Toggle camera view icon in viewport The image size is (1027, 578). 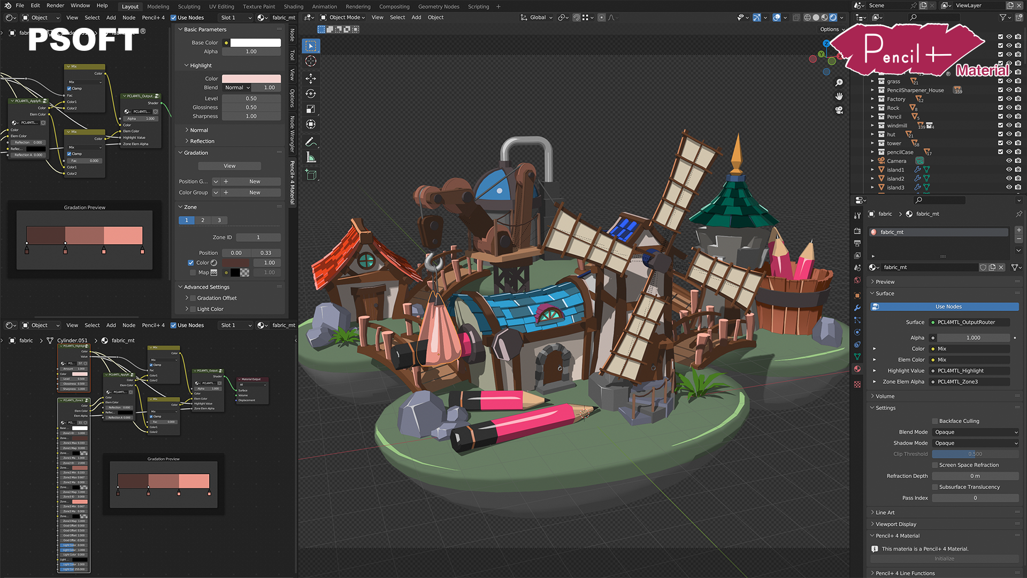pos(839,110)
